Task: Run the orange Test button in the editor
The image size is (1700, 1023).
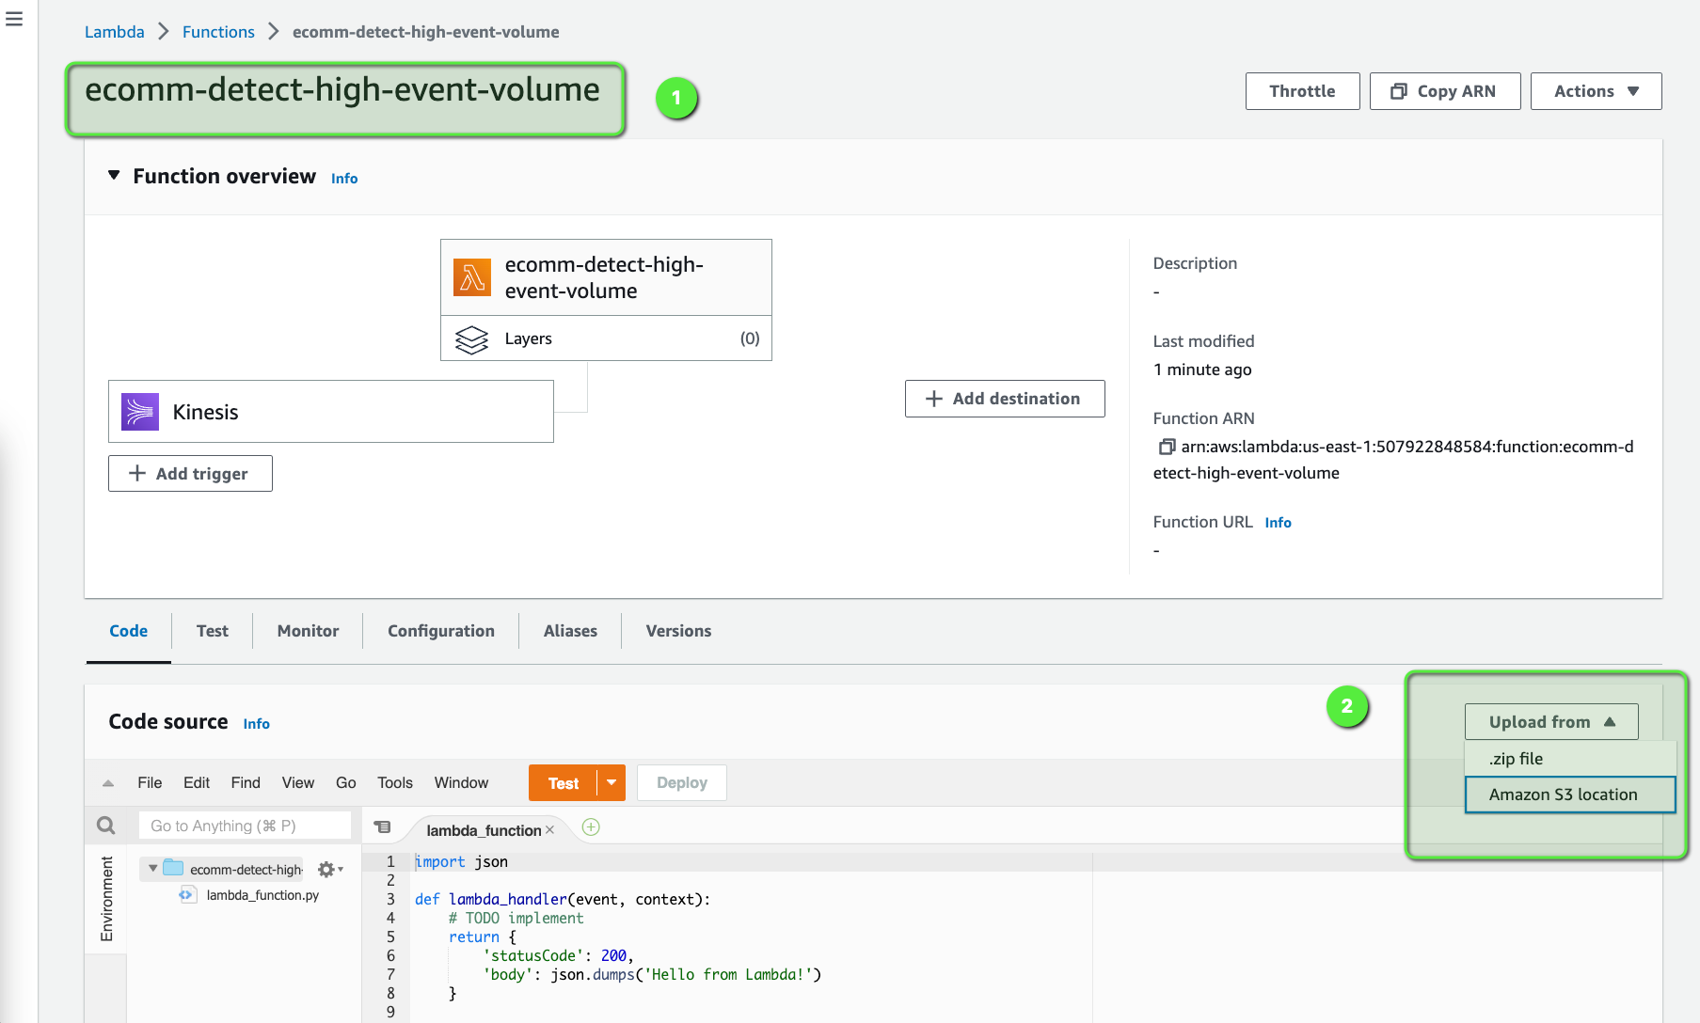Action: (563, 783)
